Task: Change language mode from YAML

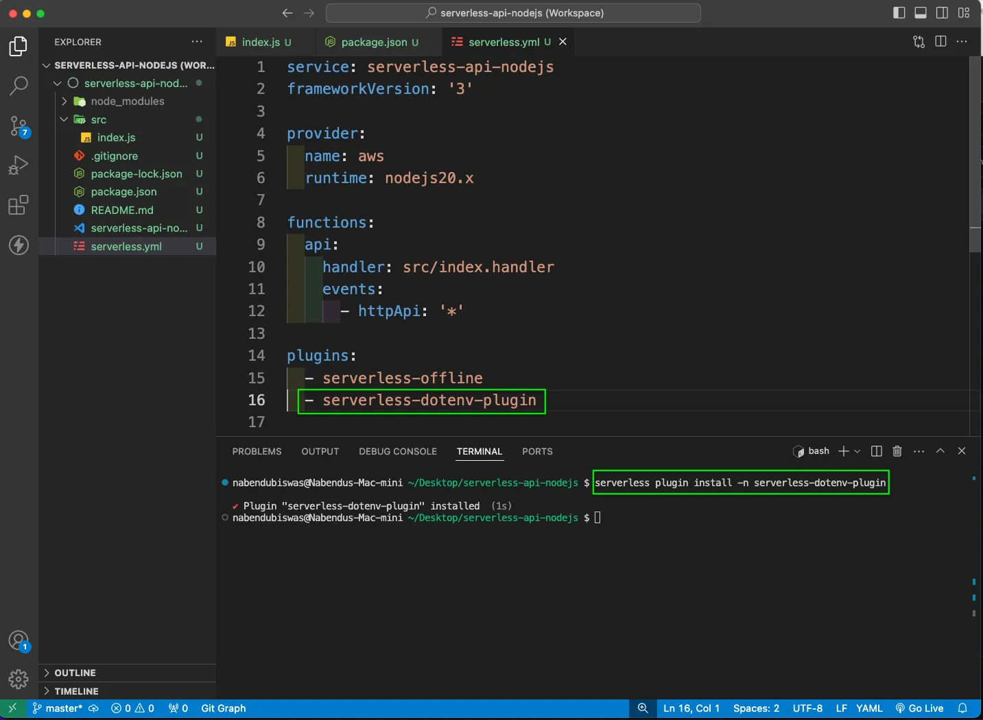Action: [x=869, y=708]
